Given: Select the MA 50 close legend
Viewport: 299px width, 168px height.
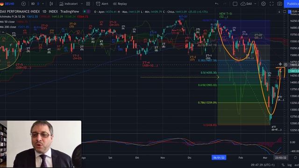Looking at the screenshot, I should point(7,22).
